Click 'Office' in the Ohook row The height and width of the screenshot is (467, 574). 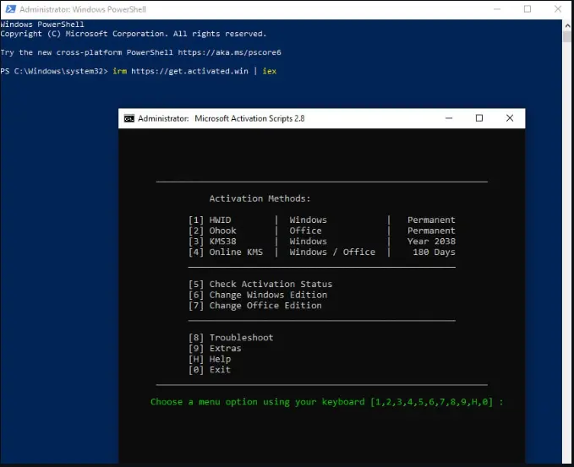(x=305, y=231)
